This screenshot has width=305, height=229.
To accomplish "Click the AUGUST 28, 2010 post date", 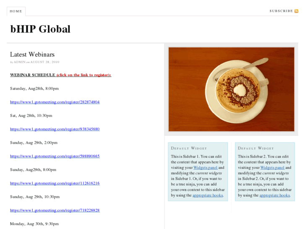I will coord(45,62).
